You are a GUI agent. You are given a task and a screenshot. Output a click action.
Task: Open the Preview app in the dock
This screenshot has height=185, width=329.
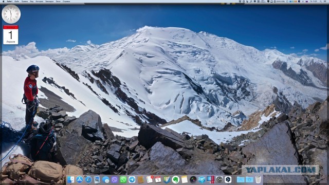coord(97,179)
